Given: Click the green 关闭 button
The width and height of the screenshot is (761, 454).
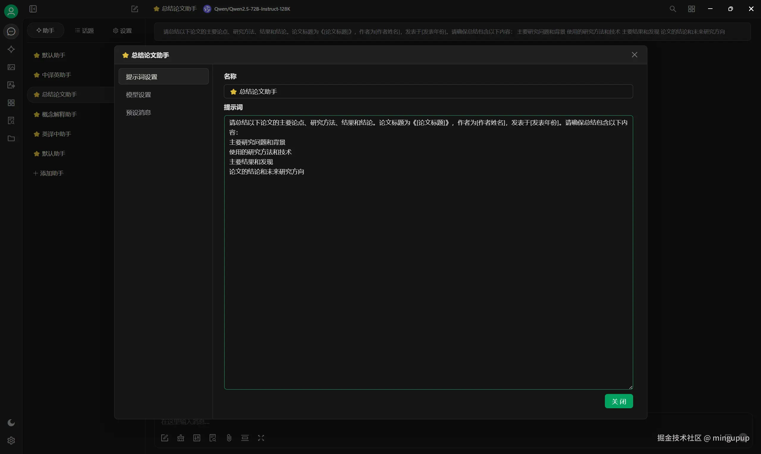Looking at the screenshot, I should coord(618,401).
